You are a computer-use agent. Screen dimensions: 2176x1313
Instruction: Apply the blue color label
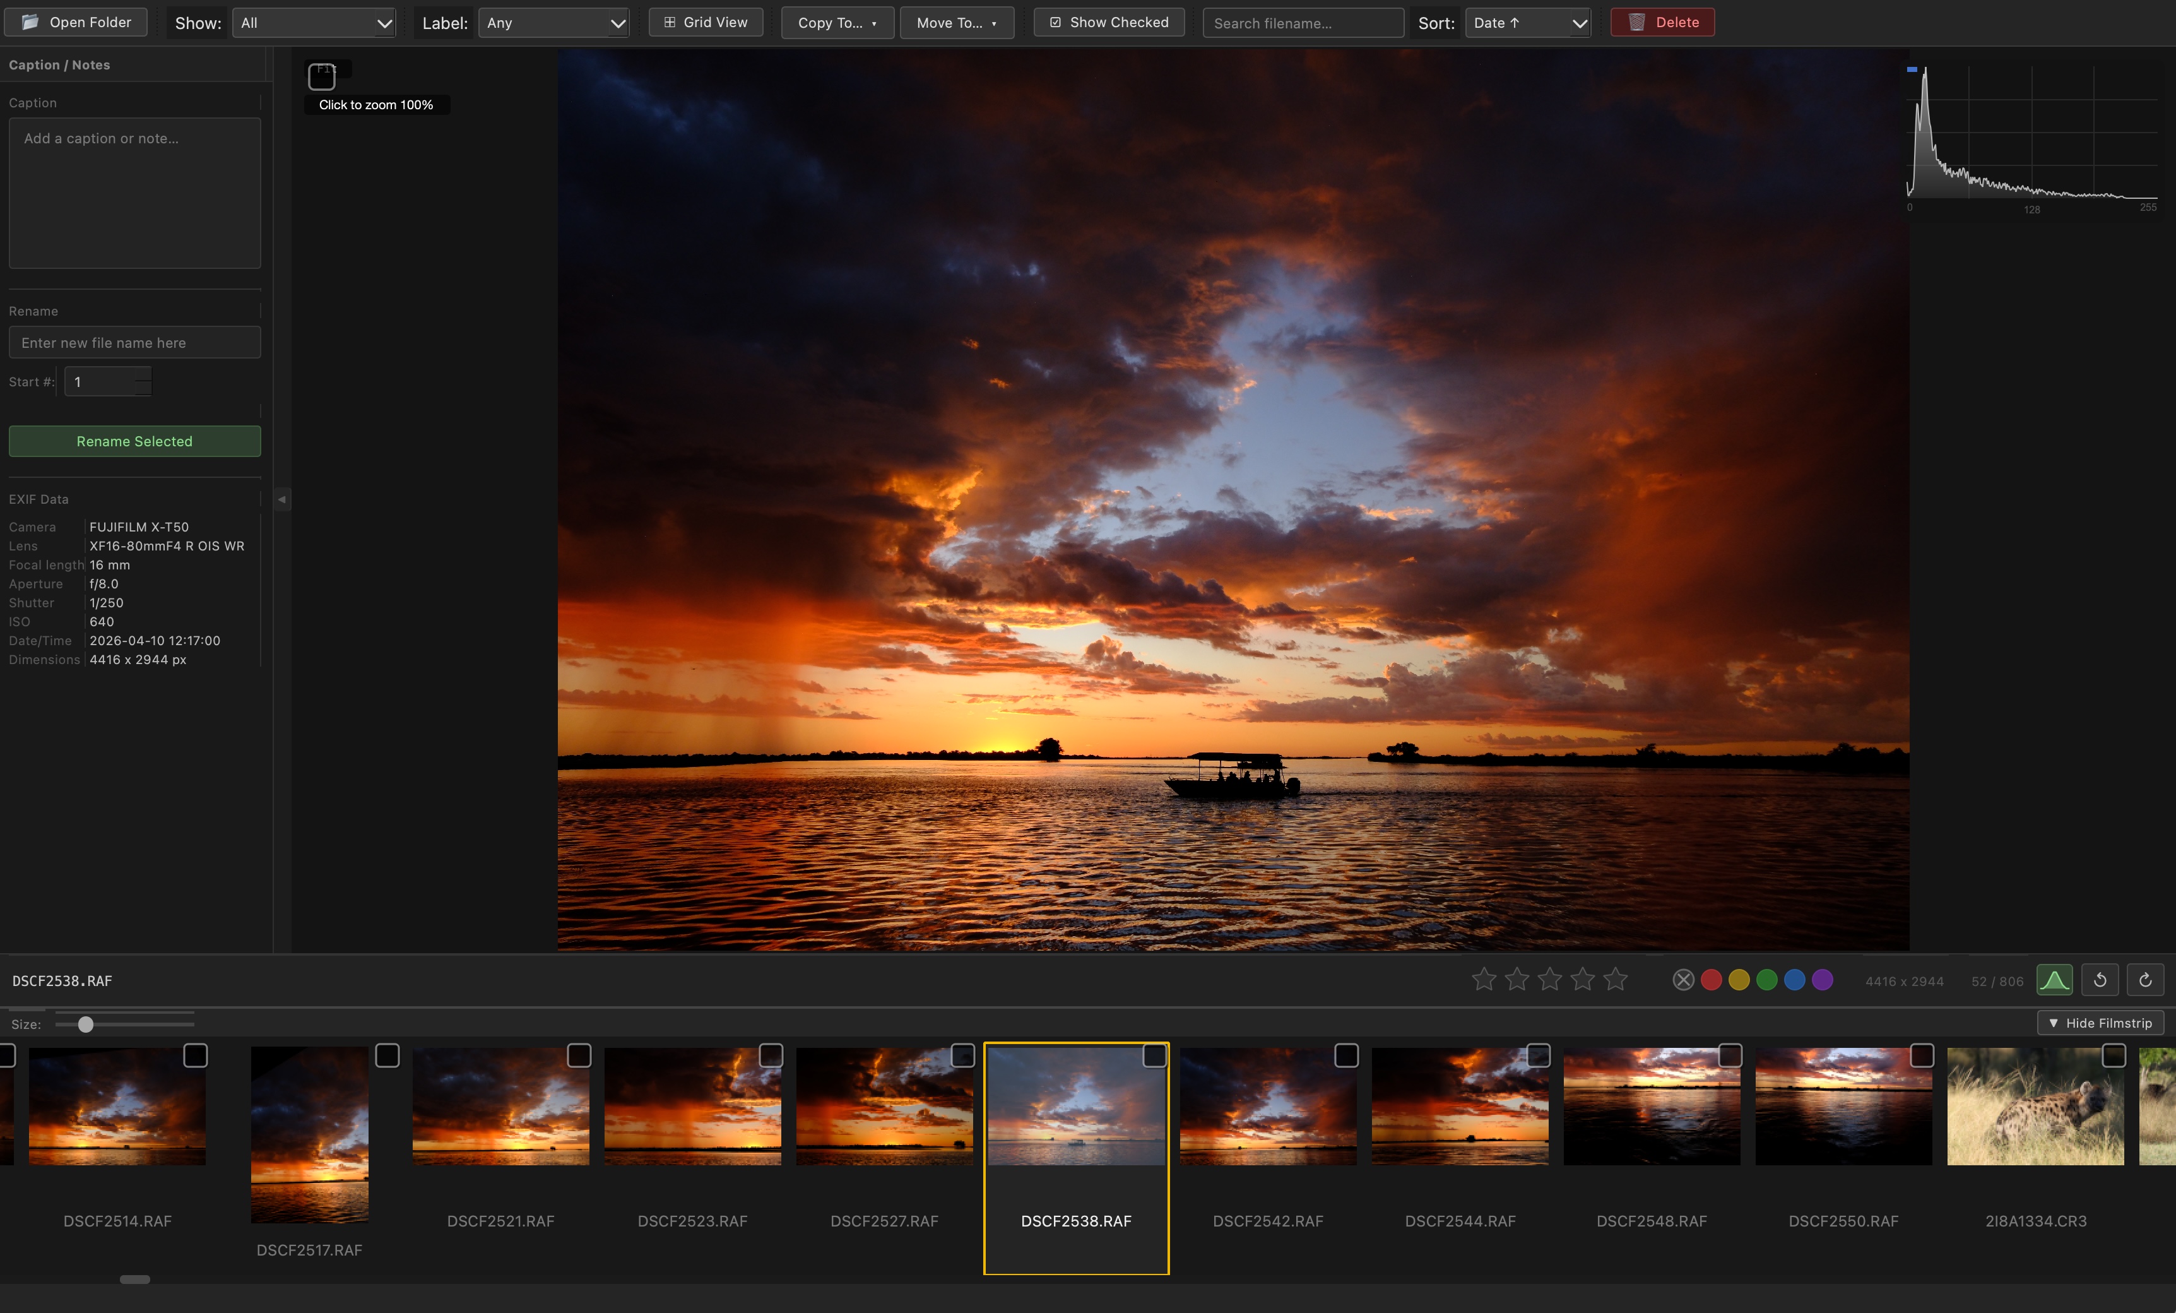[1794, 980]
